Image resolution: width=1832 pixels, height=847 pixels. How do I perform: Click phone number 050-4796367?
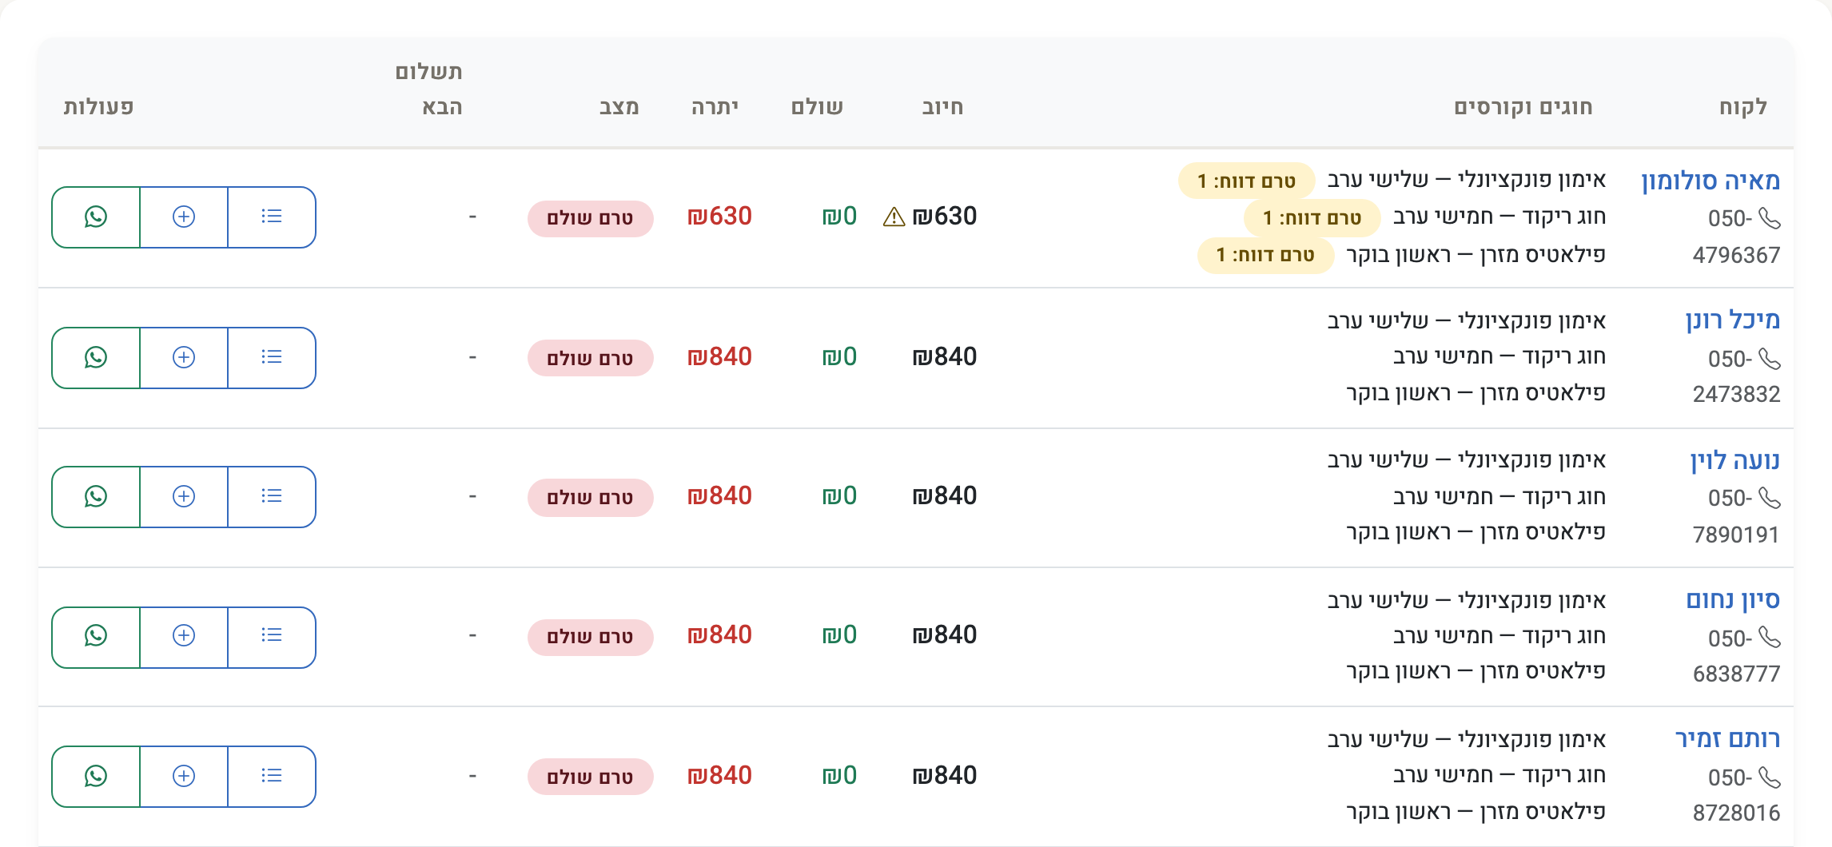(x=1736, y=237)
